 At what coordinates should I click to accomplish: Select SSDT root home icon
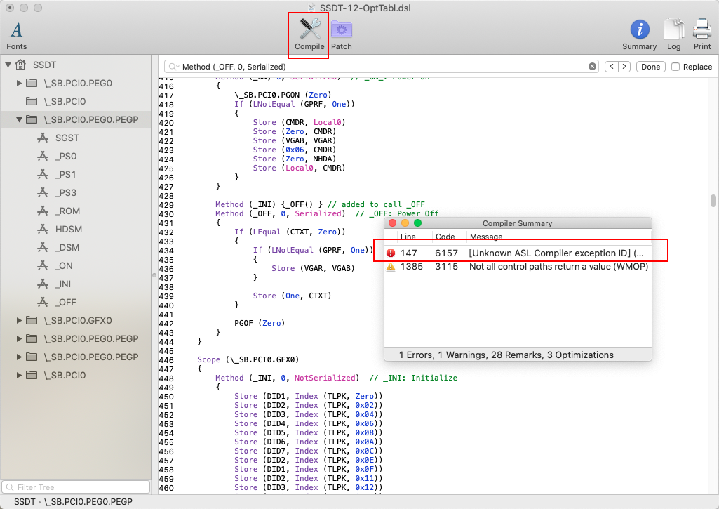(20, 65)
